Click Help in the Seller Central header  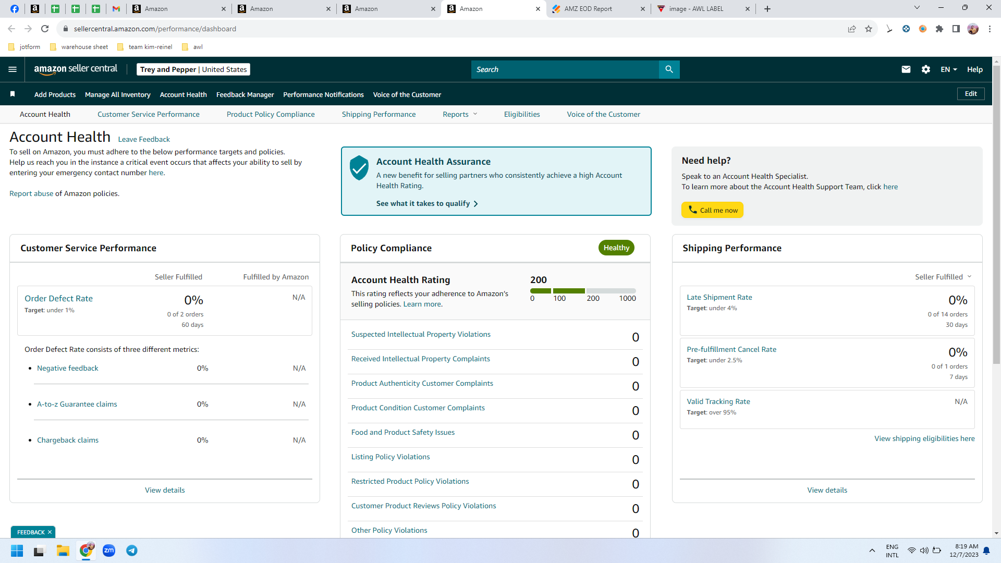click(975, 69)
